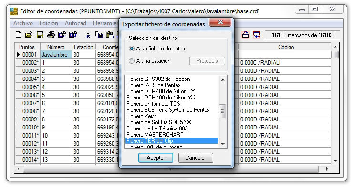This screenshot has height=187, width=352.
Task: Click the export file icon with up arrow
Action: click(73, 34)
